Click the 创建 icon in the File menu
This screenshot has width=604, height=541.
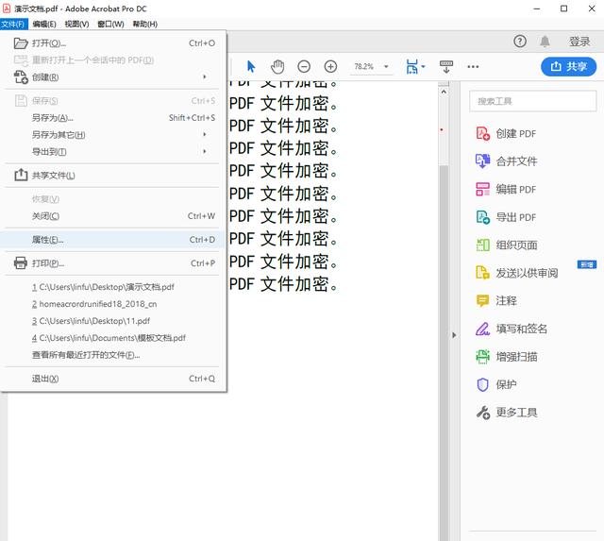[x=21, y=77]
